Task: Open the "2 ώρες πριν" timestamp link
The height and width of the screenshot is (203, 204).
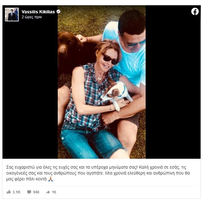Action: coord(32,17)
